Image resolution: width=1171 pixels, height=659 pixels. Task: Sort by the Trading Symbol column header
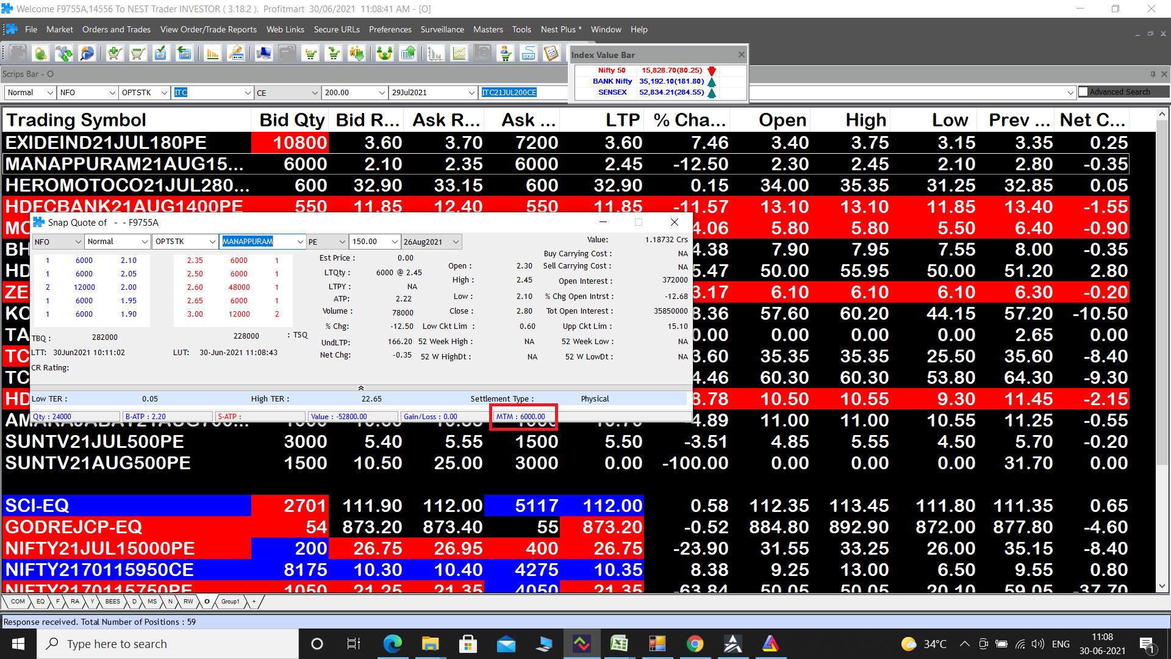tap(126, 120)
